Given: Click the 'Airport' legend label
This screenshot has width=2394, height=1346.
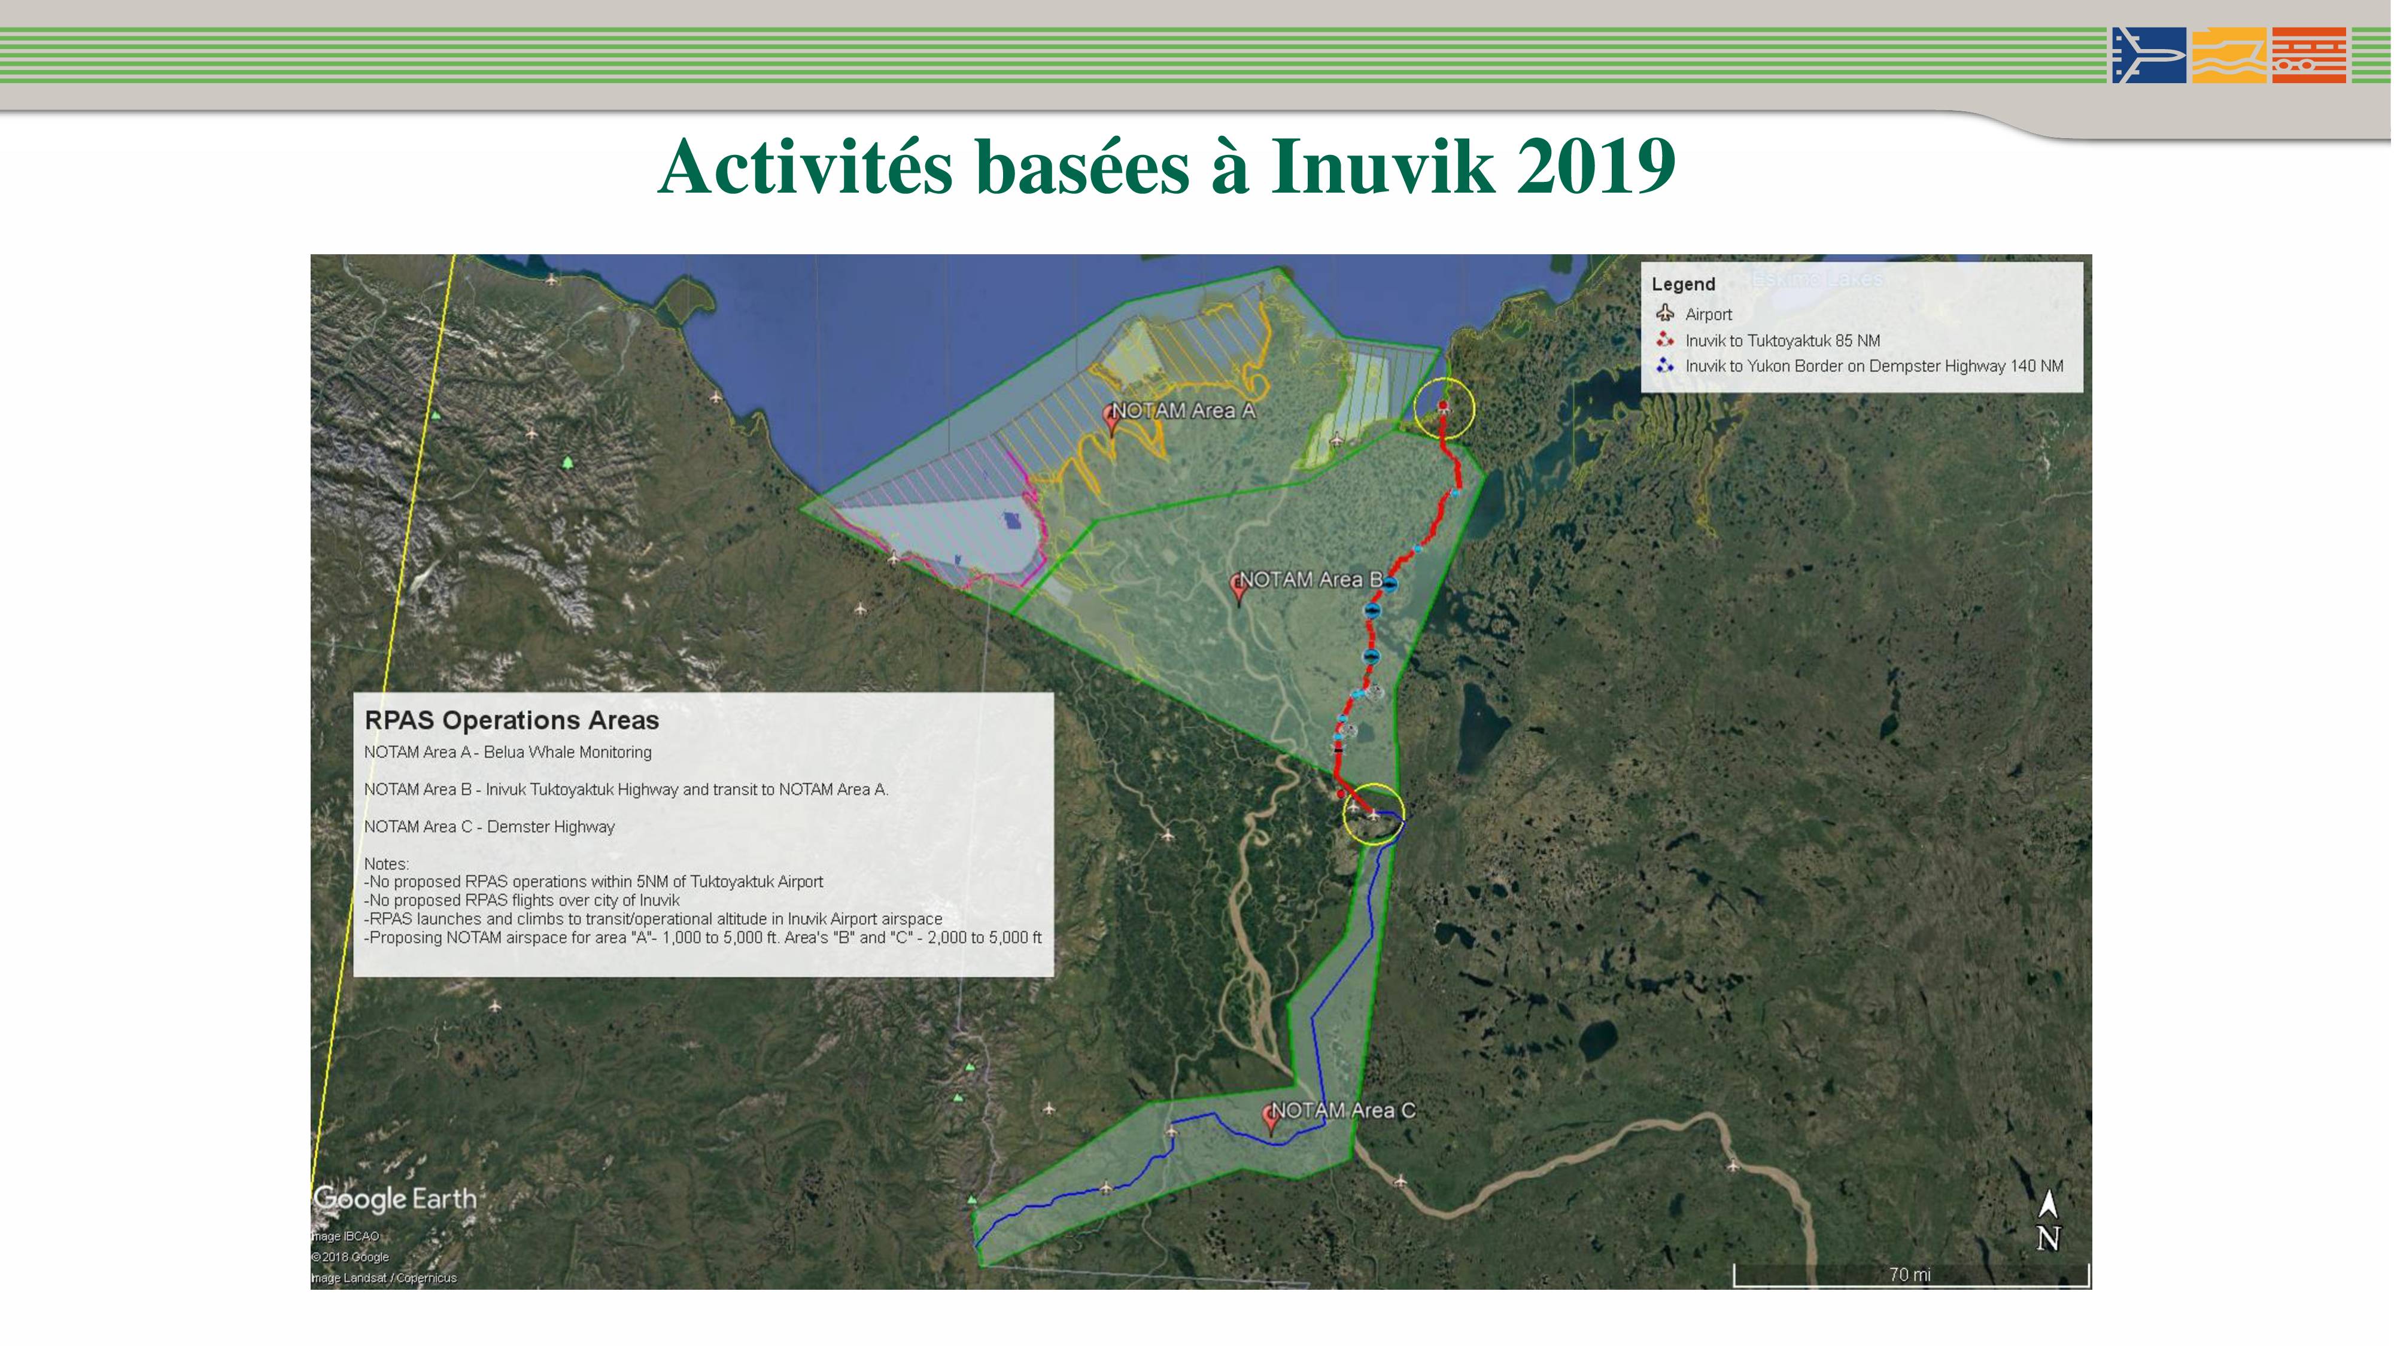Looking at the screenshot, I should click(x=1708, y=315).
